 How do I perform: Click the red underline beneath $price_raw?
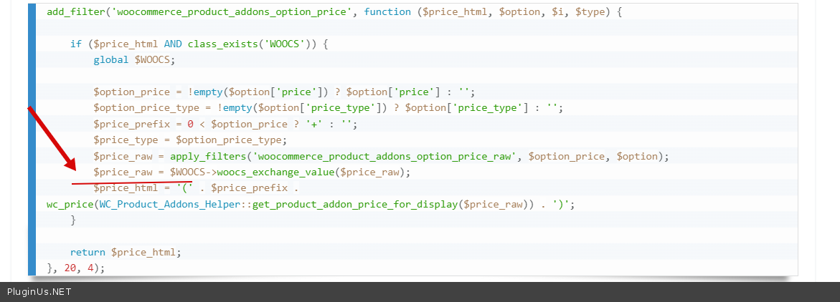pos(132,183)
